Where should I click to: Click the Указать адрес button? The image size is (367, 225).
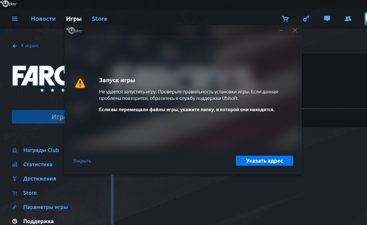click(265, 161)
